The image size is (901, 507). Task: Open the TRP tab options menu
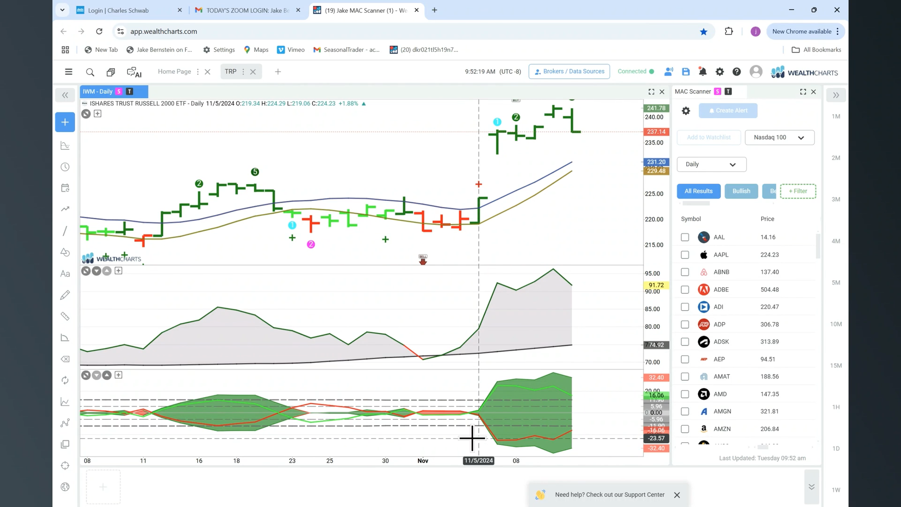(243, 72)
